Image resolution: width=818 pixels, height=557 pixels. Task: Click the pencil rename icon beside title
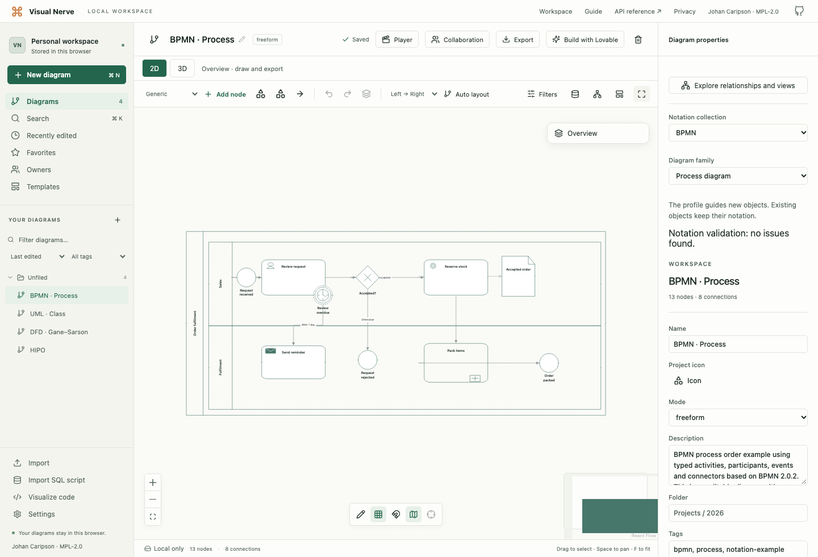pos(242,39)
